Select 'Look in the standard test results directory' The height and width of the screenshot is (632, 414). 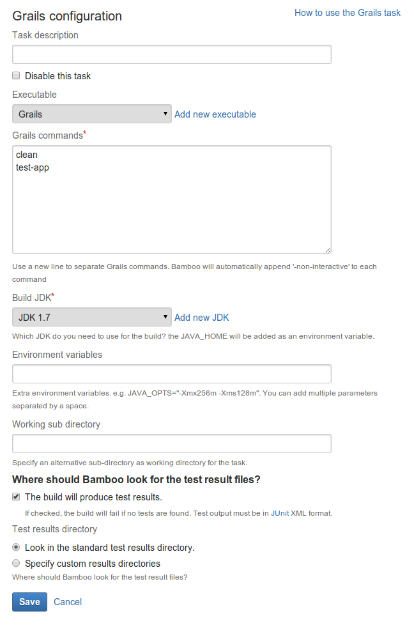tap(16, 547)
